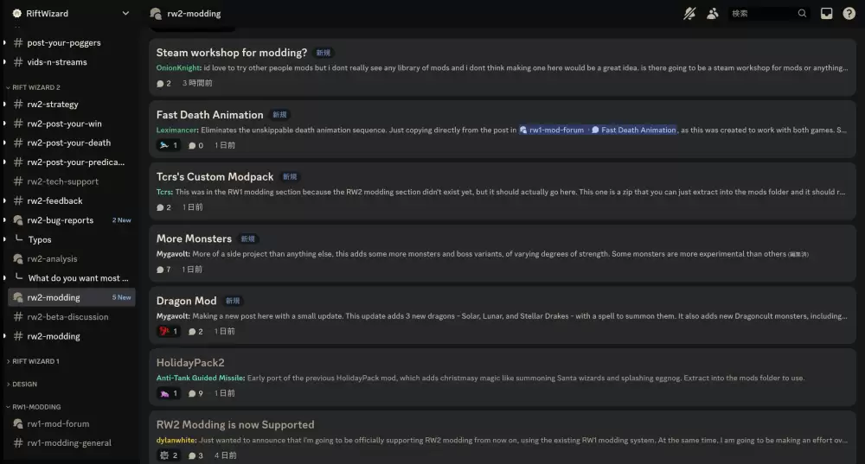Expand the RIFT WIZARD 1 category

pos(35,361)
